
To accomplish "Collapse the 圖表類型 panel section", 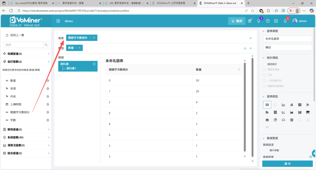I will pos(264,96).
